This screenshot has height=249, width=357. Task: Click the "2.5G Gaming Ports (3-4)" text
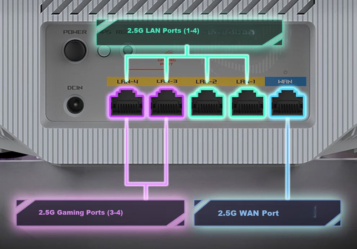pos(81,213)
